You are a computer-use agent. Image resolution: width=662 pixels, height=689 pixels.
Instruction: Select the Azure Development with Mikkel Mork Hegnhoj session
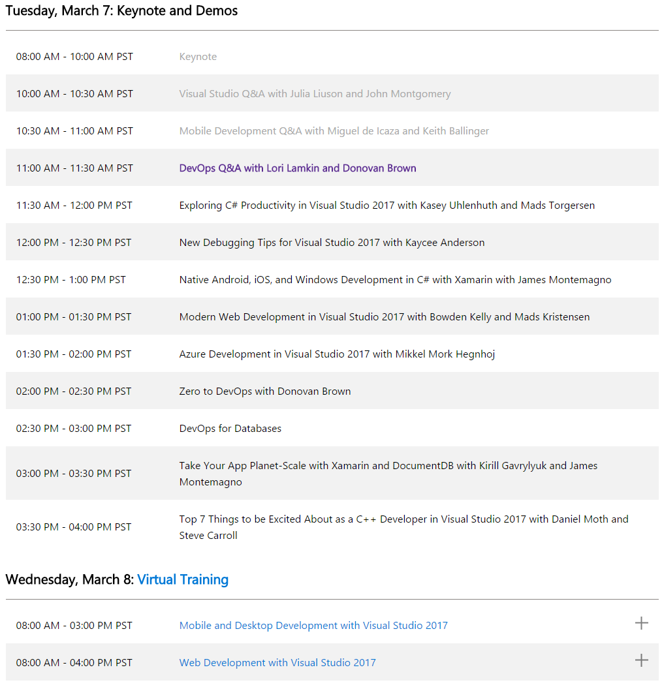pyautogui.click(x=337, y=354)
